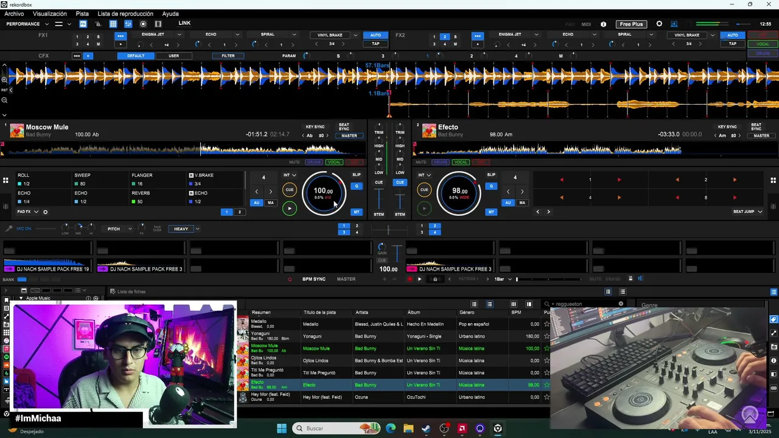Record sequence with red record button
779x438 pixels.
point(410,279)
